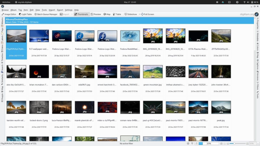Start the Slideshow
The width and height of the screenshot is (260, 146).
tap(131, 14)
